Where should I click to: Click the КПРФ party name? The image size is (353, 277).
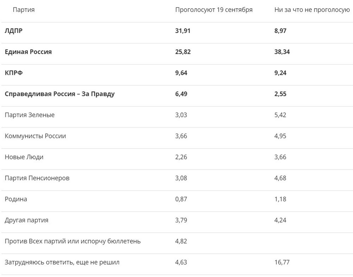(14, 73)
